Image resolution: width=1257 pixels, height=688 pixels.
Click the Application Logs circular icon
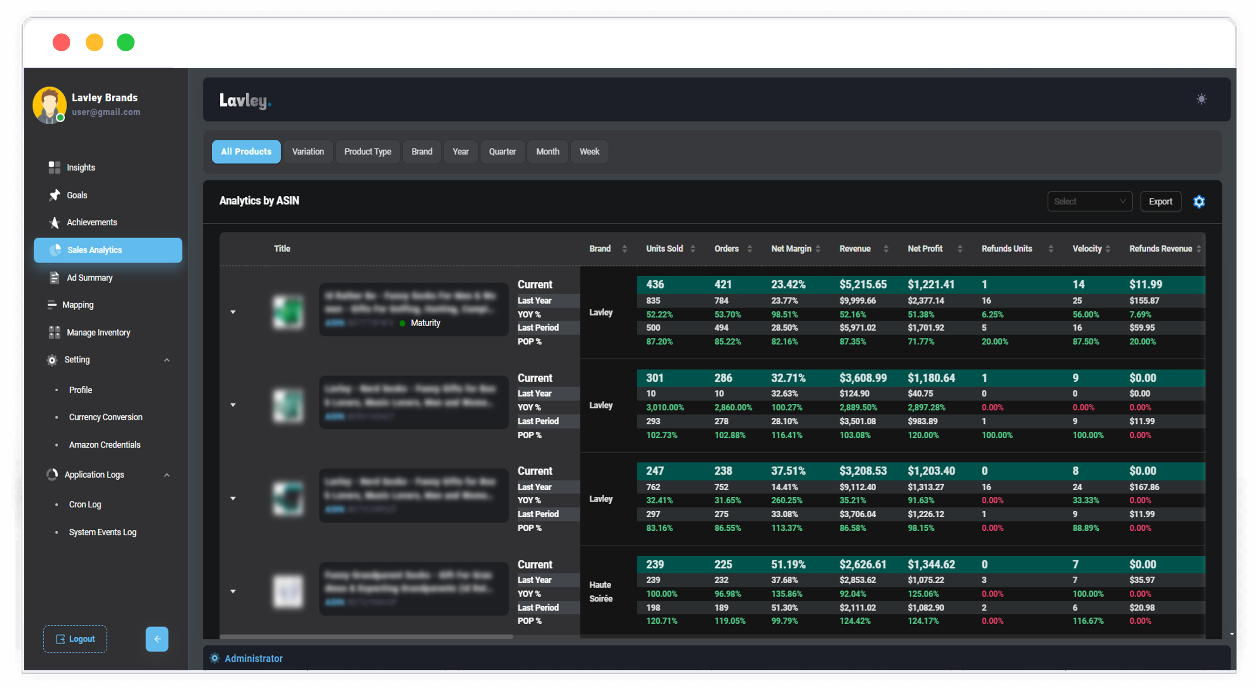(52, 474)
